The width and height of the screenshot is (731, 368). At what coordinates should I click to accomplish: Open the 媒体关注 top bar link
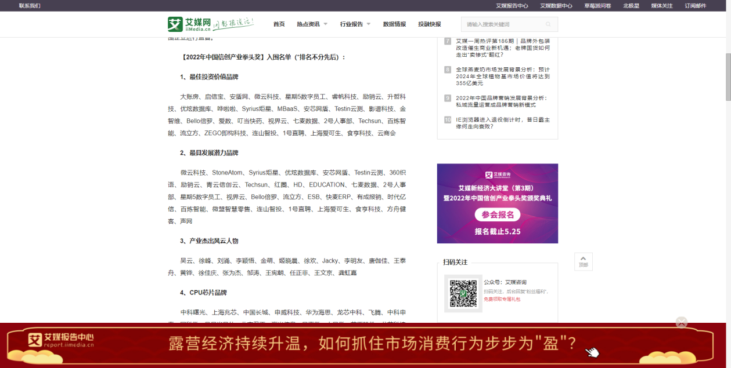tap(662, 6)
